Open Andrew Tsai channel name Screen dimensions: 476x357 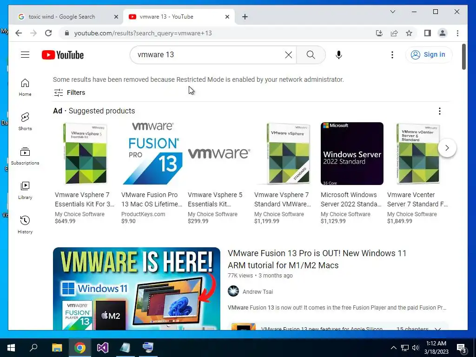point(258,292)
